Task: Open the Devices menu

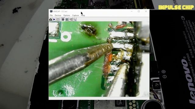Action: point(58,15)
